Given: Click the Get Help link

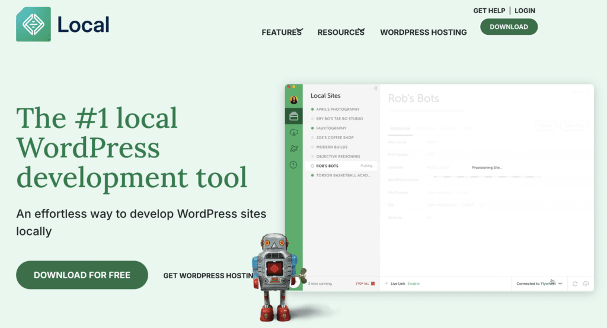Looking at the screenshot, I should [x=488, y=11].
